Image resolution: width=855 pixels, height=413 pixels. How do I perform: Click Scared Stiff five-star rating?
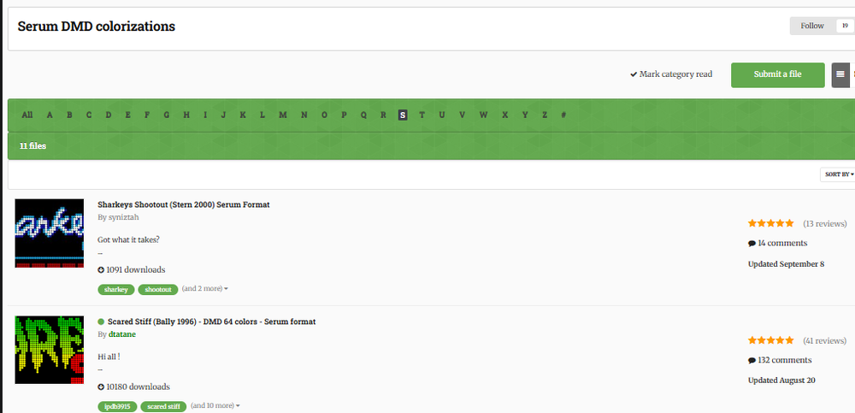(771, 340)
